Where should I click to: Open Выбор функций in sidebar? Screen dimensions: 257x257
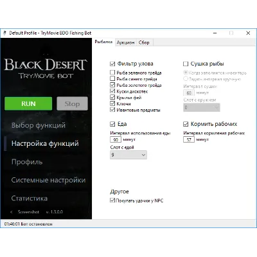(x=39, y=125)
